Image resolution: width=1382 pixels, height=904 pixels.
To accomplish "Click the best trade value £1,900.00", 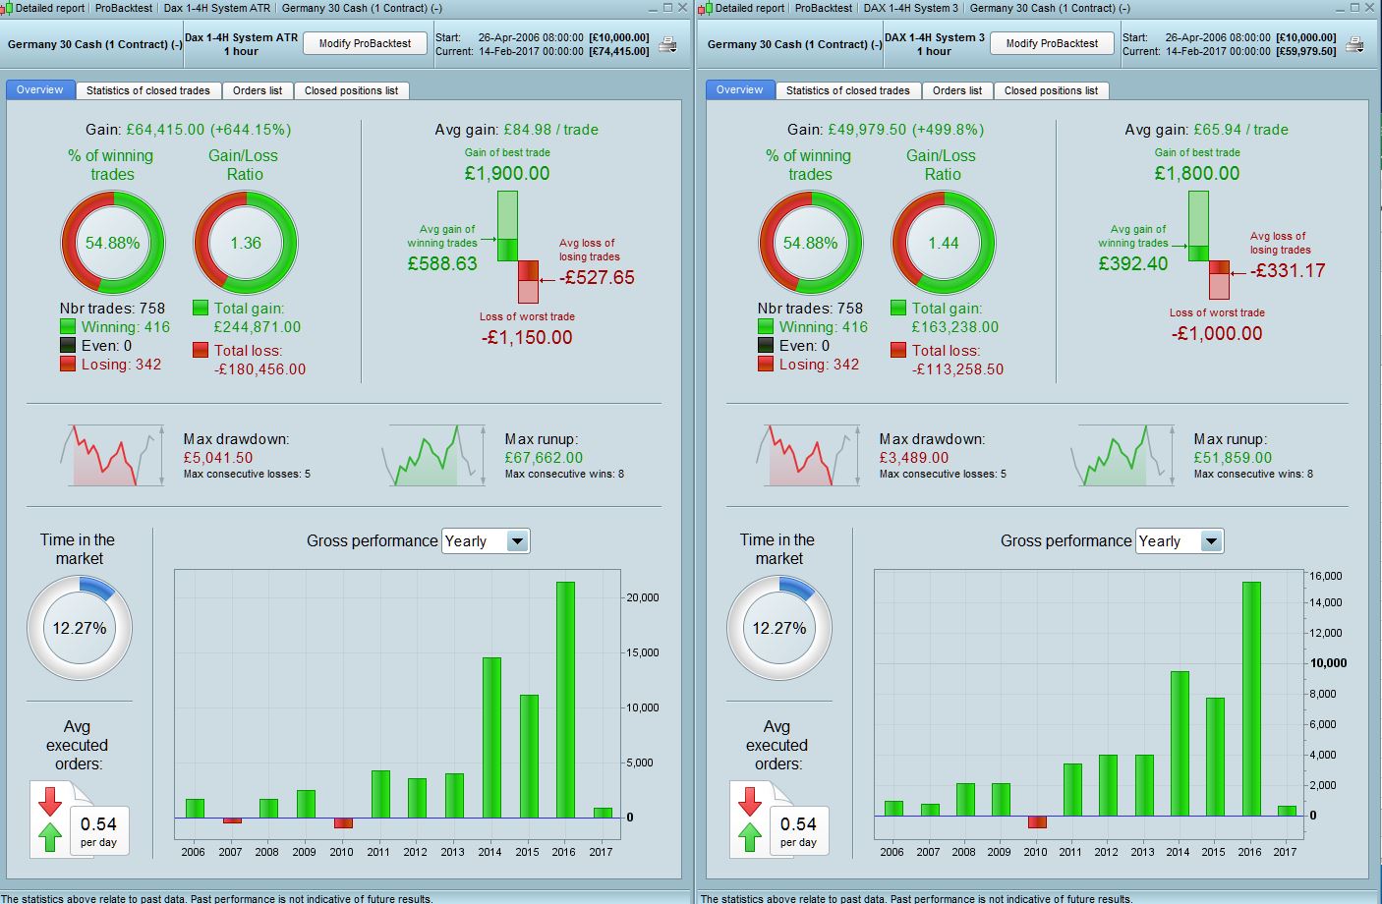I will [507, 174].
